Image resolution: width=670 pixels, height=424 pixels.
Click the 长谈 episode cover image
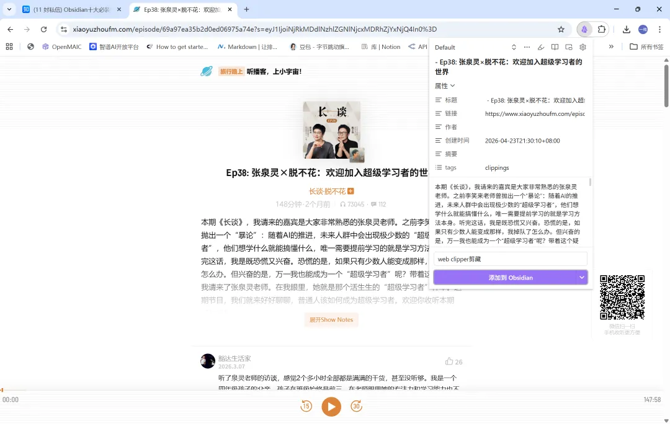tap(331, 130)
